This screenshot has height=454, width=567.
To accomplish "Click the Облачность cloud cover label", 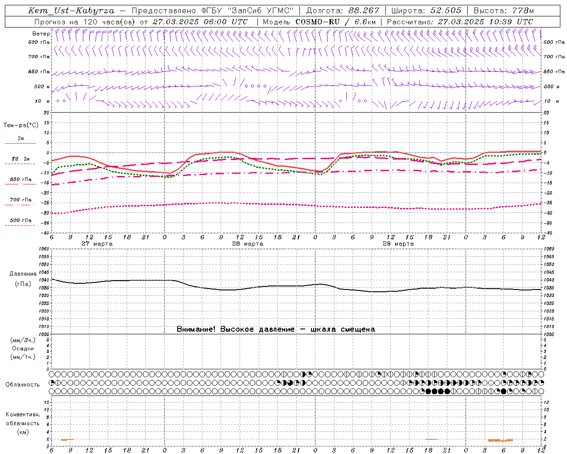I will coord(23,385).
